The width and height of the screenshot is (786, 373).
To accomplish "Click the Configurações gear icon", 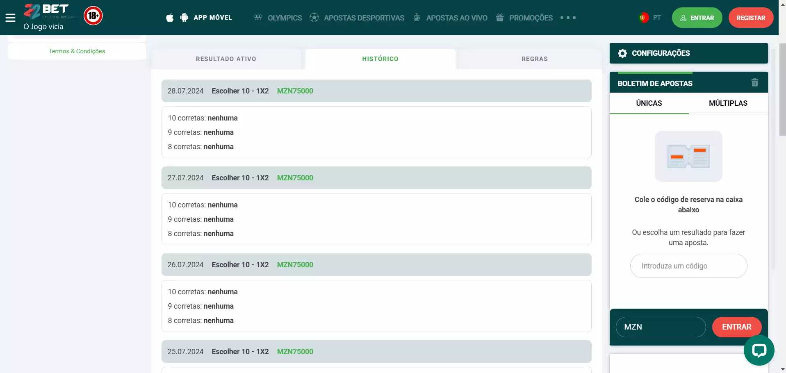I will tap(622, 53).
